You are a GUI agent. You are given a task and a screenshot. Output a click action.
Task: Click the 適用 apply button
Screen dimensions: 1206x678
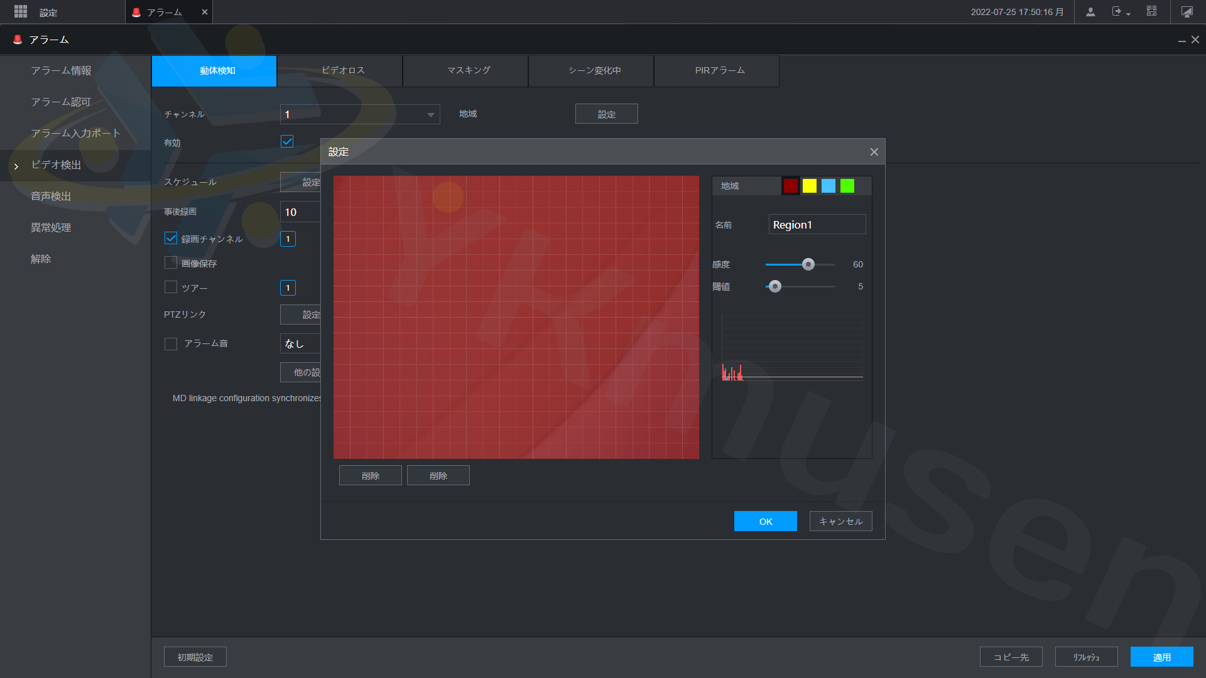pos(1161,657)
